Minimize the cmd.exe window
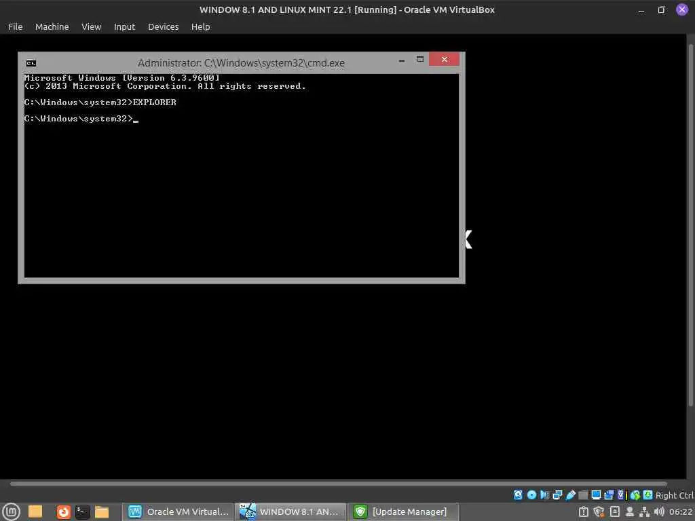The width and height of the screenshot is (695, 521). click(402, 60)
